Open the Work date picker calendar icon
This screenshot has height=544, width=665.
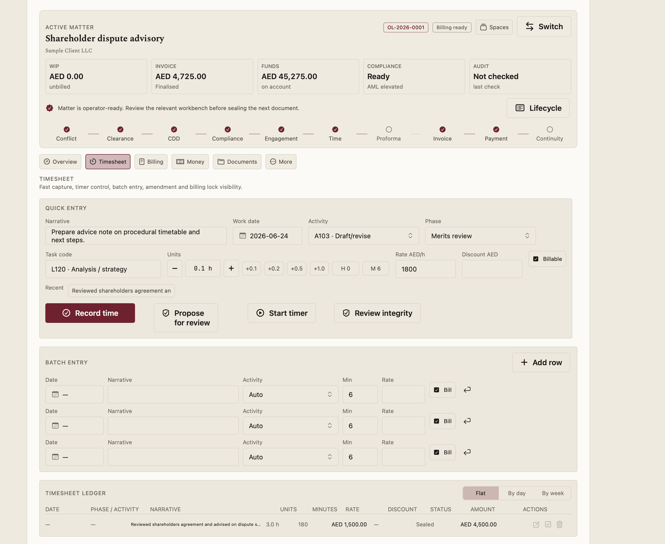point(243,236)
